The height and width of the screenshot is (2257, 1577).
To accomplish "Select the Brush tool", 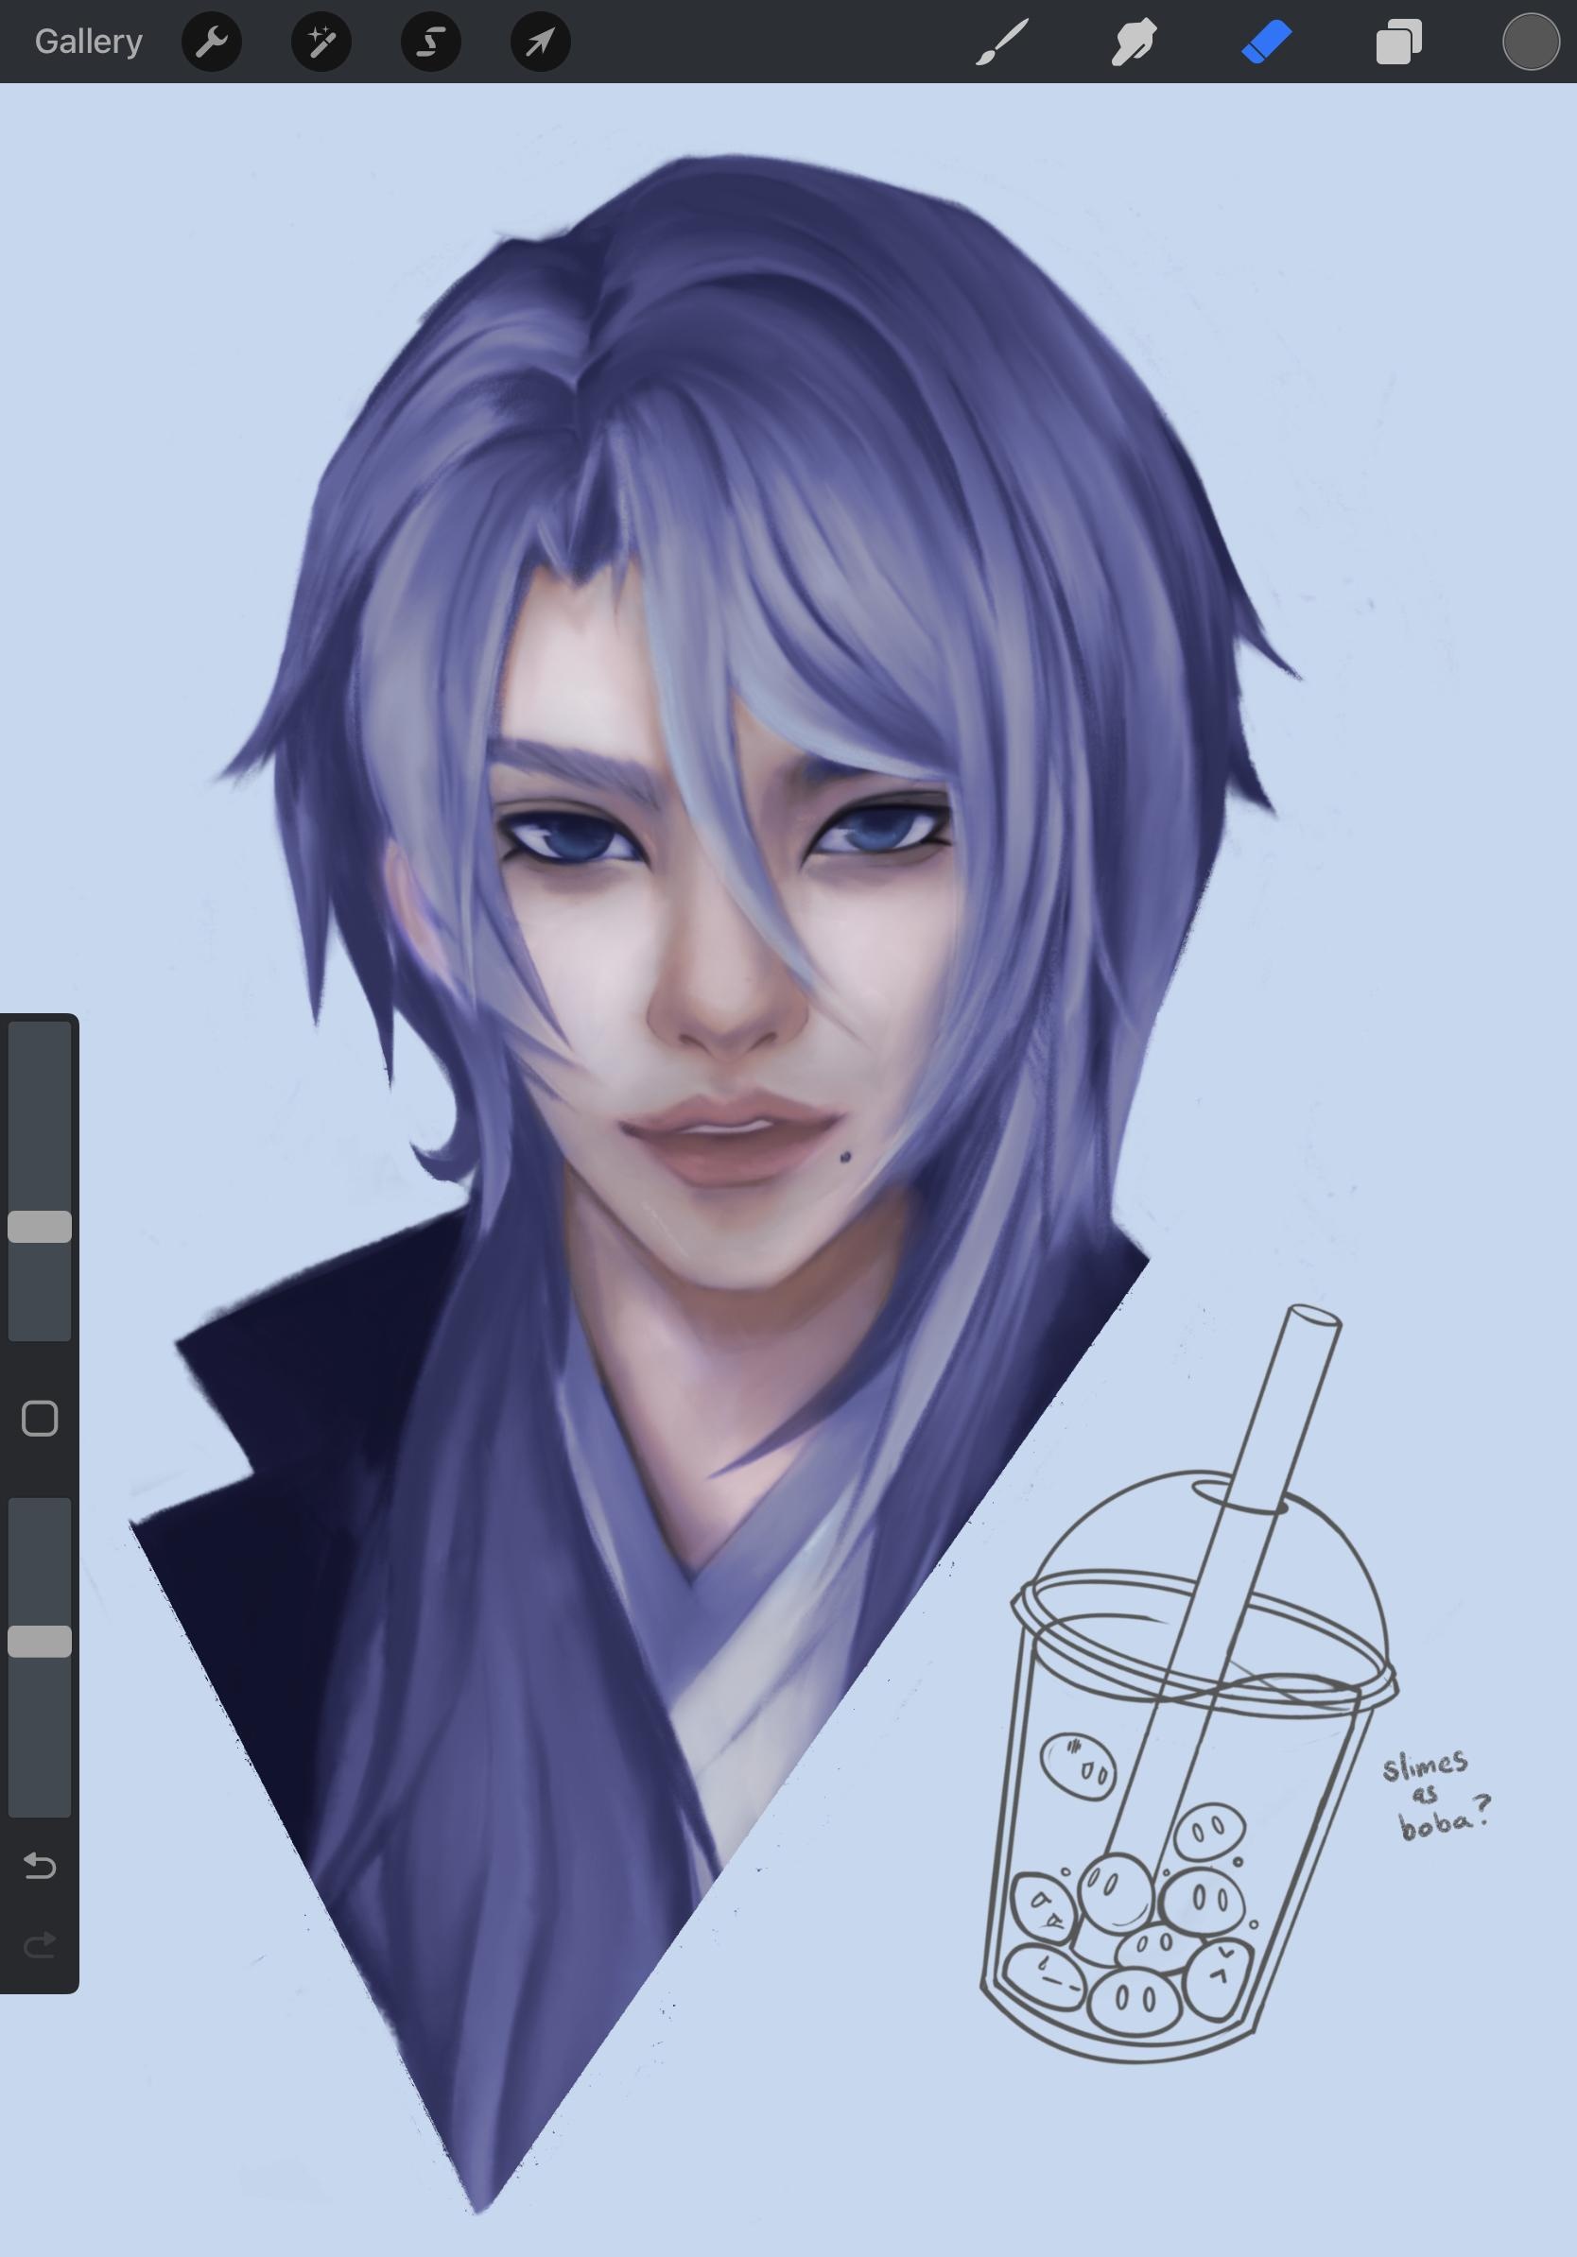I will coord(1002,43).
